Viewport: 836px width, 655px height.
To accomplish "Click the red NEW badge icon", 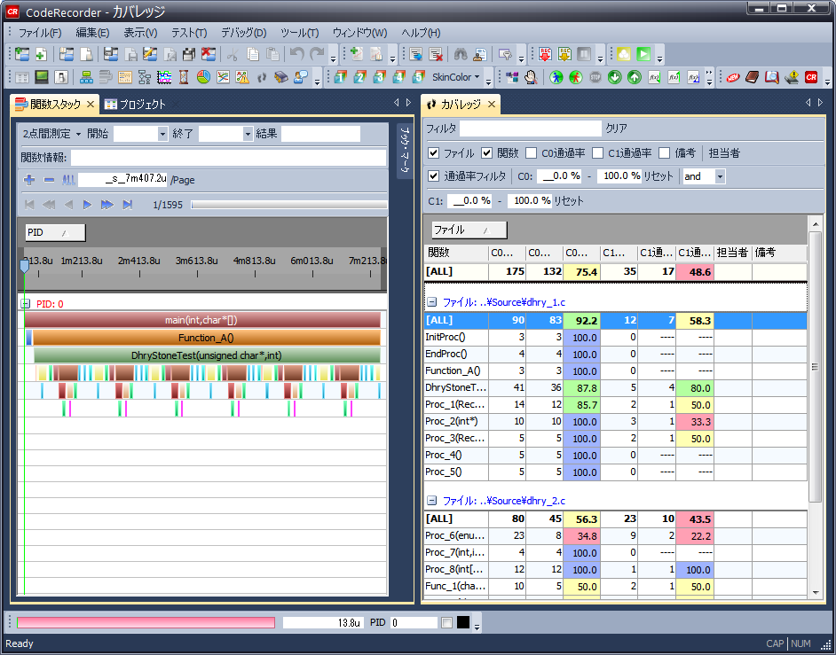I will tap(732, 77).
